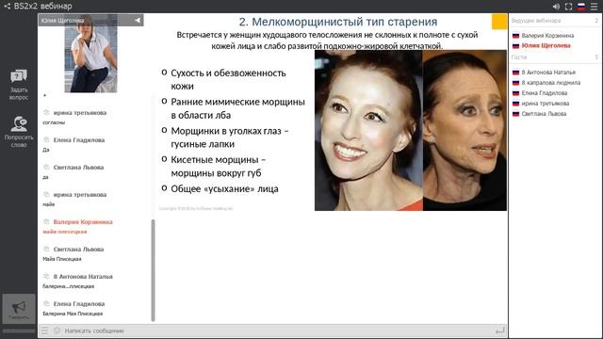Open chat options list icon
This screenshot has width=603, height=339.
tap(45, 331)
